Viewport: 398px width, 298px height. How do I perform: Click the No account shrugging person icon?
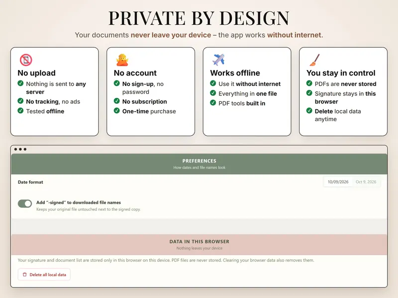[x=122, y=60]
